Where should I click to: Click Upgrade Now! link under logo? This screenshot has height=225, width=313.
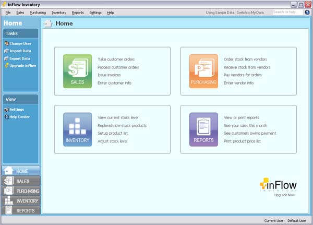[x=285, y=195]
